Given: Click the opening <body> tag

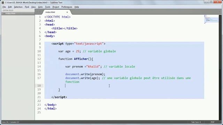Looking at the screenshot, I should tap(49, 36).
